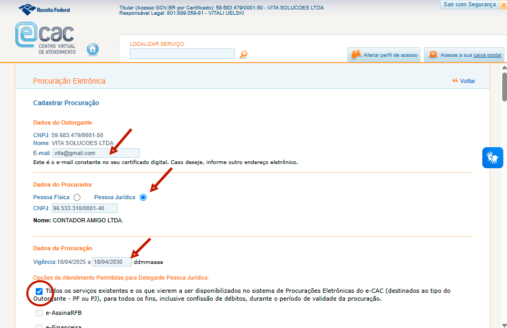Click the orange envelope mailbox icon
This screenshot has height=328, width=507.
click(433, 55)
